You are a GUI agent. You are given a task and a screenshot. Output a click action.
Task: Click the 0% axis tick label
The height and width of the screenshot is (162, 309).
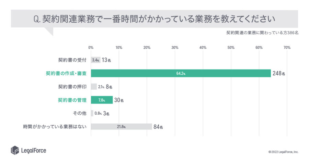[x=91, y=48]
